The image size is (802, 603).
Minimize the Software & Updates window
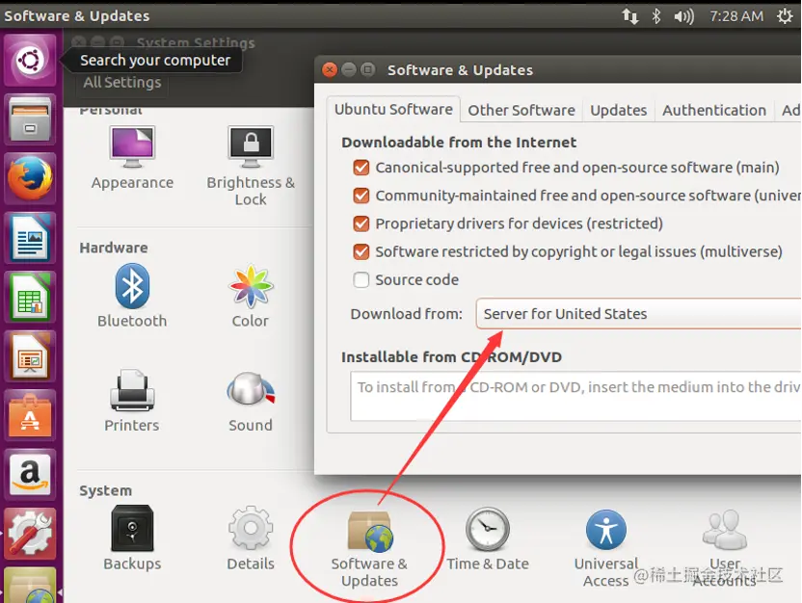[349, 69]
